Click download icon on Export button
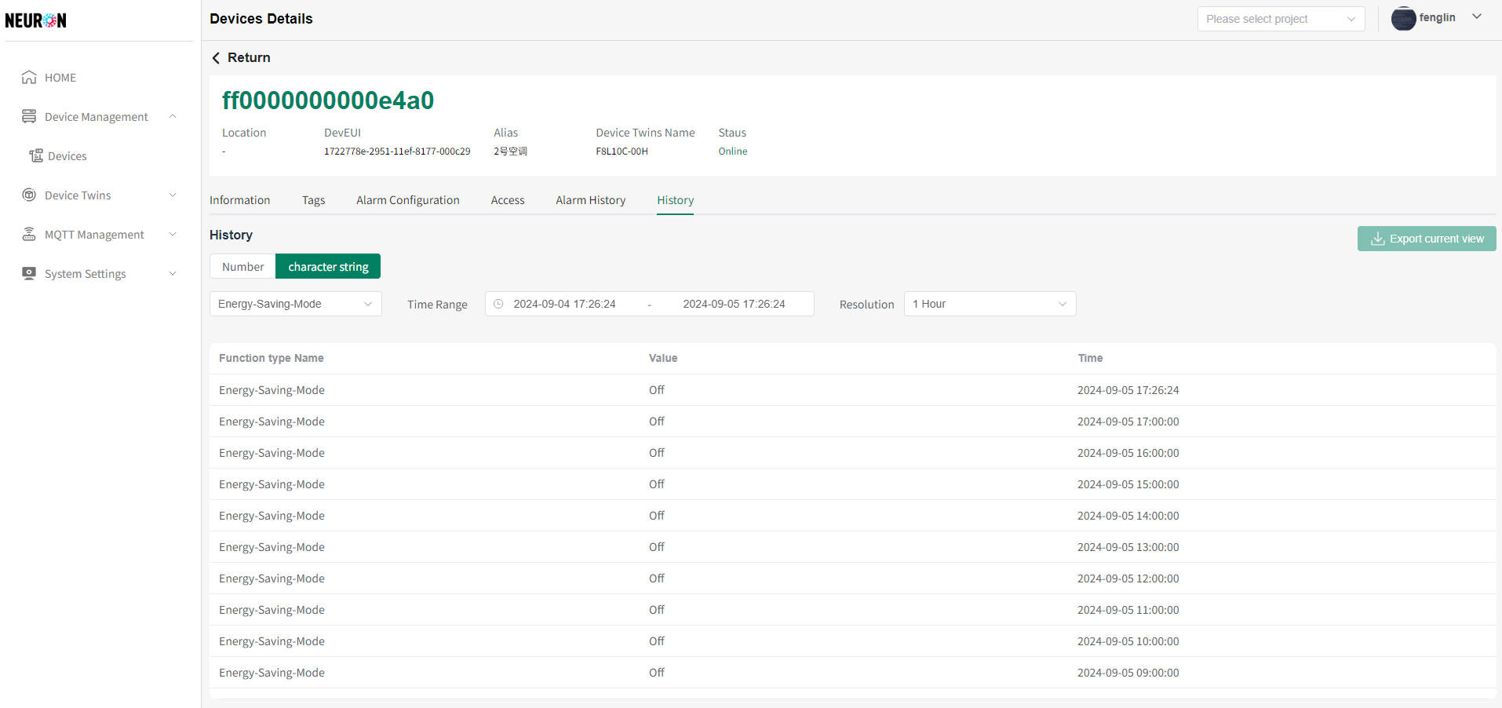 click(x=1377, y=239)
